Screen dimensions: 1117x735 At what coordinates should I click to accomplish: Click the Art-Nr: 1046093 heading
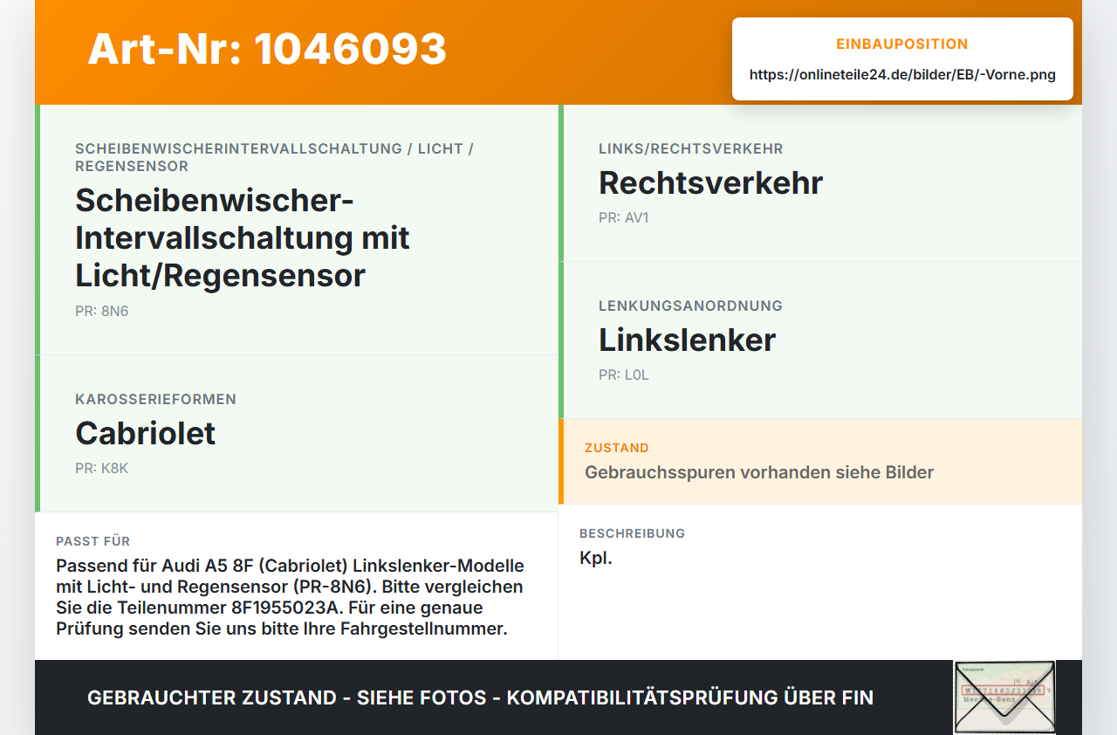[267, 49]
